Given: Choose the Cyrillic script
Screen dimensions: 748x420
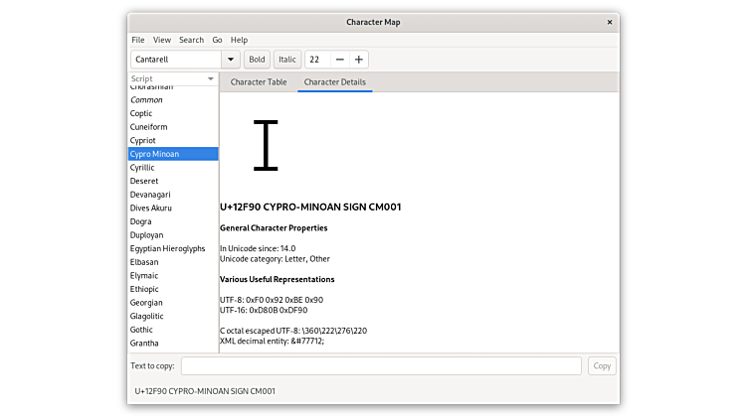Looking at the screenshot, I should (143, 168).
